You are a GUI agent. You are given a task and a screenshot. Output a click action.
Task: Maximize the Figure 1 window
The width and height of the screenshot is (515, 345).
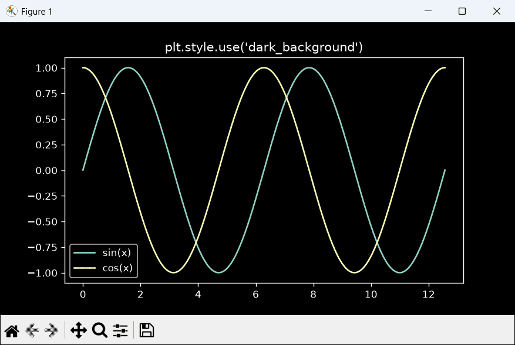click(x=462, y=11)
